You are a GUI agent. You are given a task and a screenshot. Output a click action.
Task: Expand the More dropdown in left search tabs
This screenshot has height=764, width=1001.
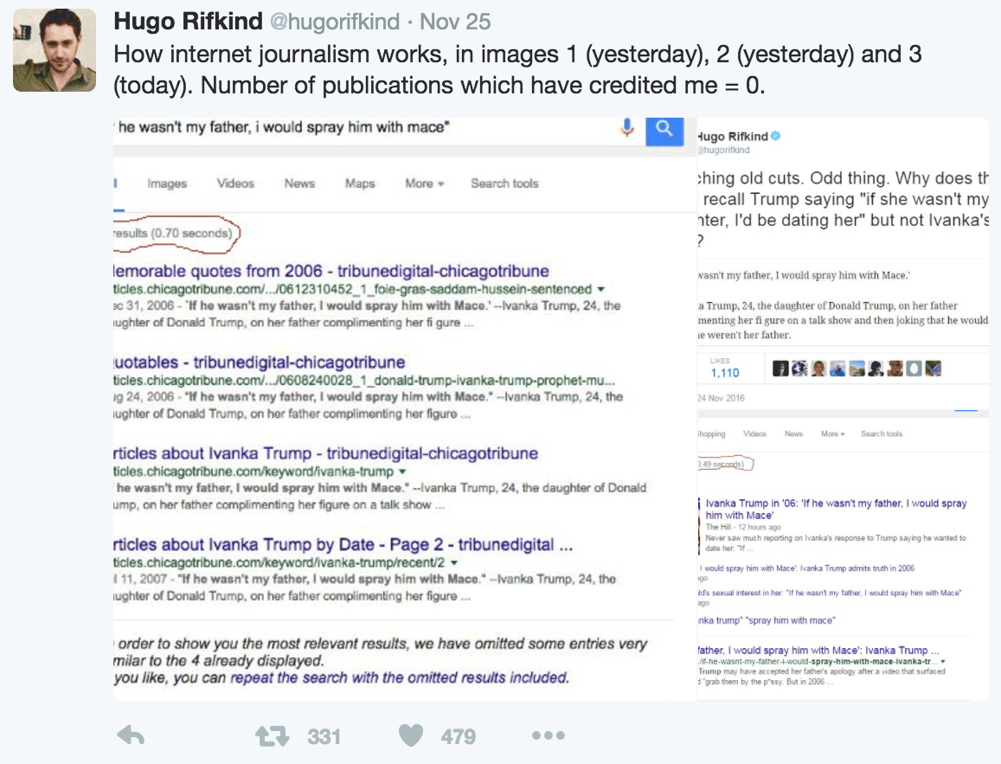425,183
